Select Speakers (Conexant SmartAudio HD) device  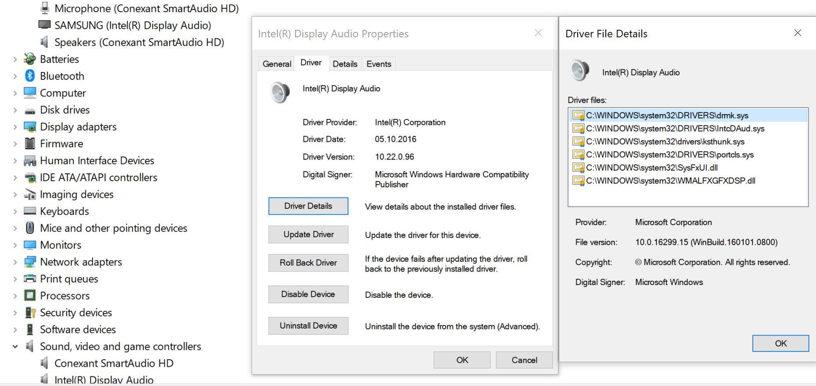pos(139,42)
